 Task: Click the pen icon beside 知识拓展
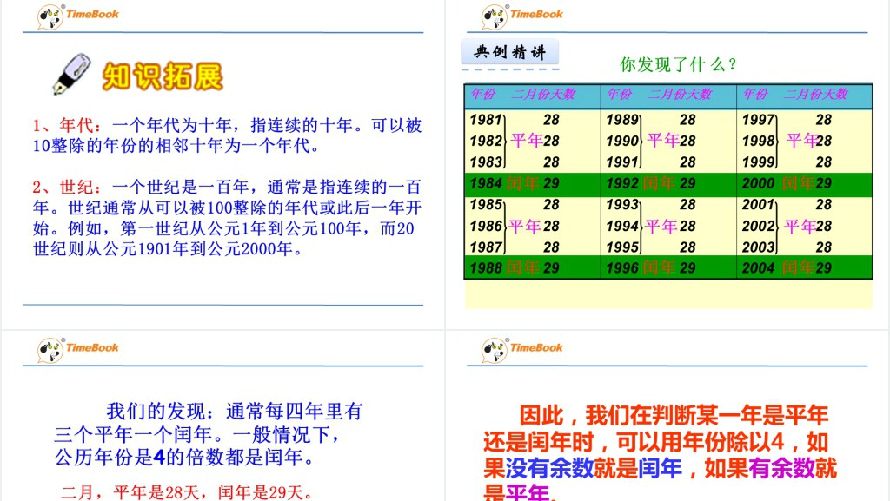pos(71,75)
